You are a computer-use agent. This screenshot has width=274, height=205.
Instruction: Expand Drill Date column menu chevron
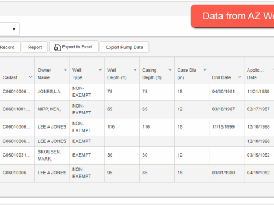pos(240,77)
